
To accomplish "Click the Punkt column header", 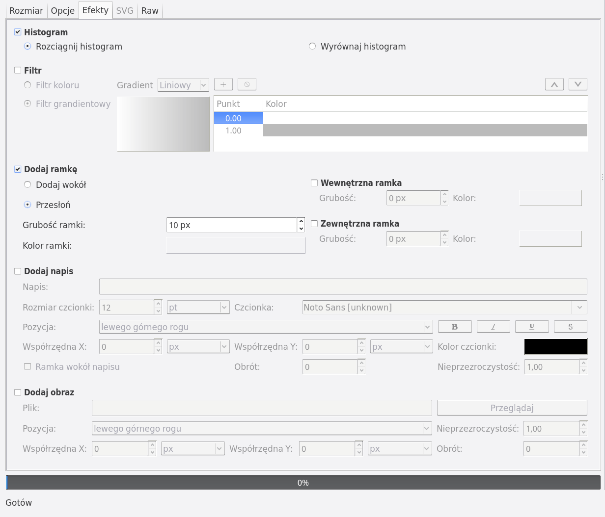I will (x=239, y=104).
